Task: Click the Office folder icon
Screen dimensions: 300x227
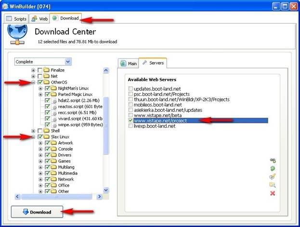Action: tap(54, 185)
